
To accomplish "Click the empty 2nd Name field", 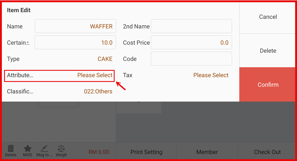I will point(191,26).
